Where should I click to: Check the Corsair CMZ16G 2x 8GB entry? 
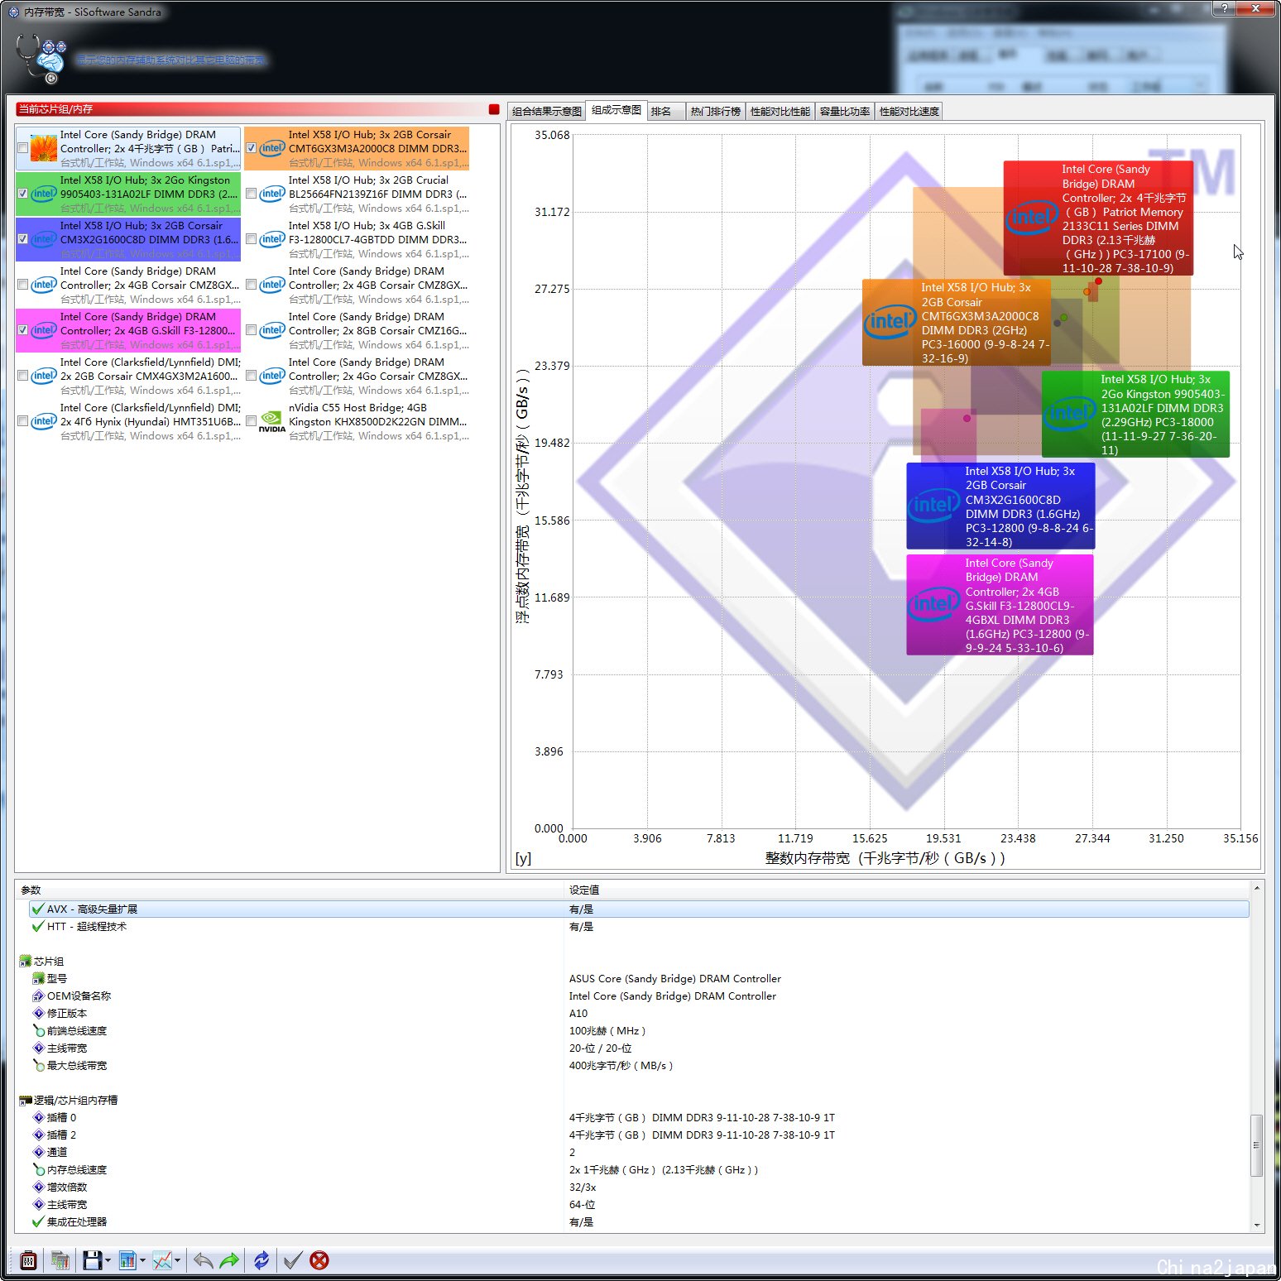click(x=252, y=330)
